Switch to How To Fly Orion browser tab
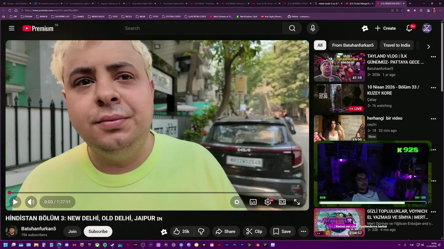 tap(266, 3)
